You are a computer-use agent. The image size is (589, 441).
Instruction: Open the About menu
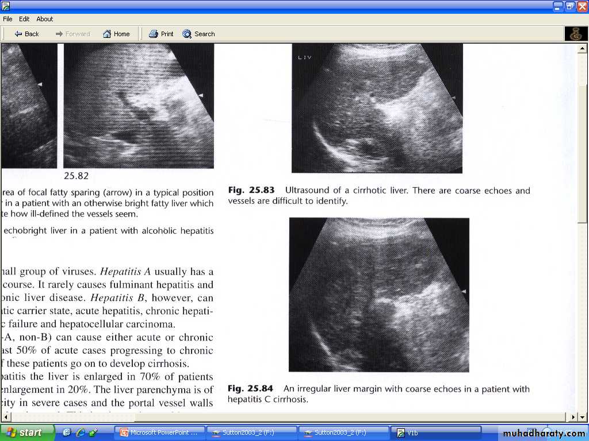tap(45, 19)
